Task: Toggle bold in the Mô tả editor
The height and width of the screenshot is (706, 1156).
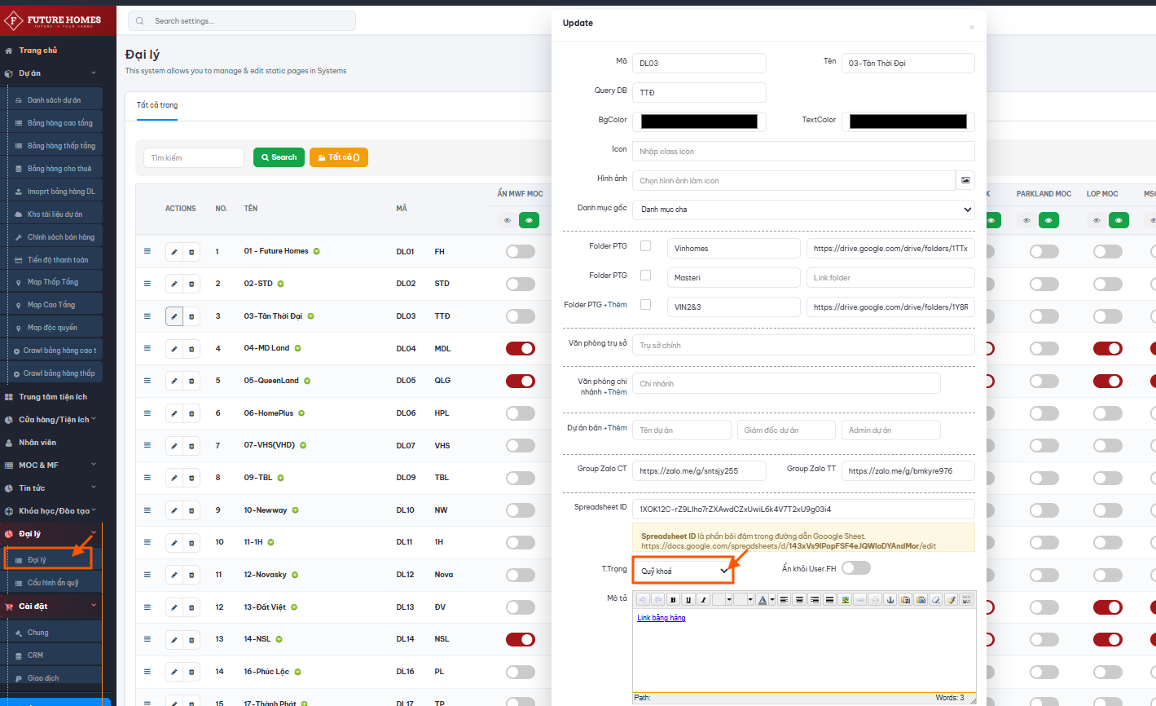Action: 673,600
